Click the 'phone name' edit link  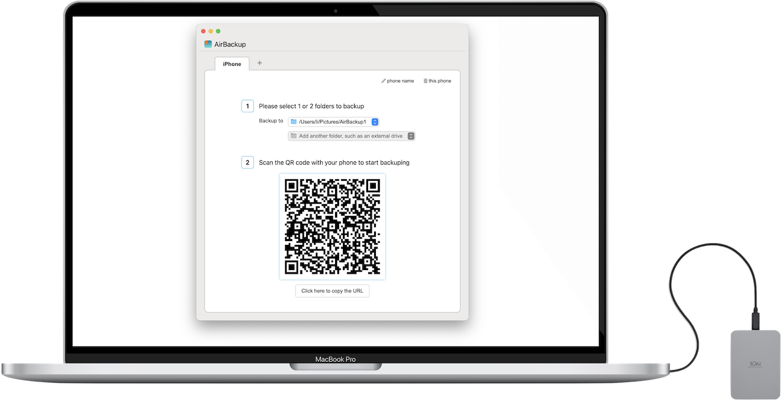[400, 81]
